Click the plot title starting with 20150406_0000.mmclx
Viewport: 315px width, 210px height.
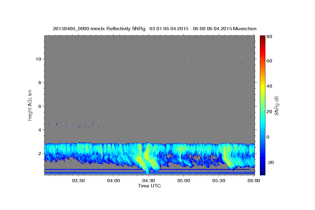click(155, 29)
